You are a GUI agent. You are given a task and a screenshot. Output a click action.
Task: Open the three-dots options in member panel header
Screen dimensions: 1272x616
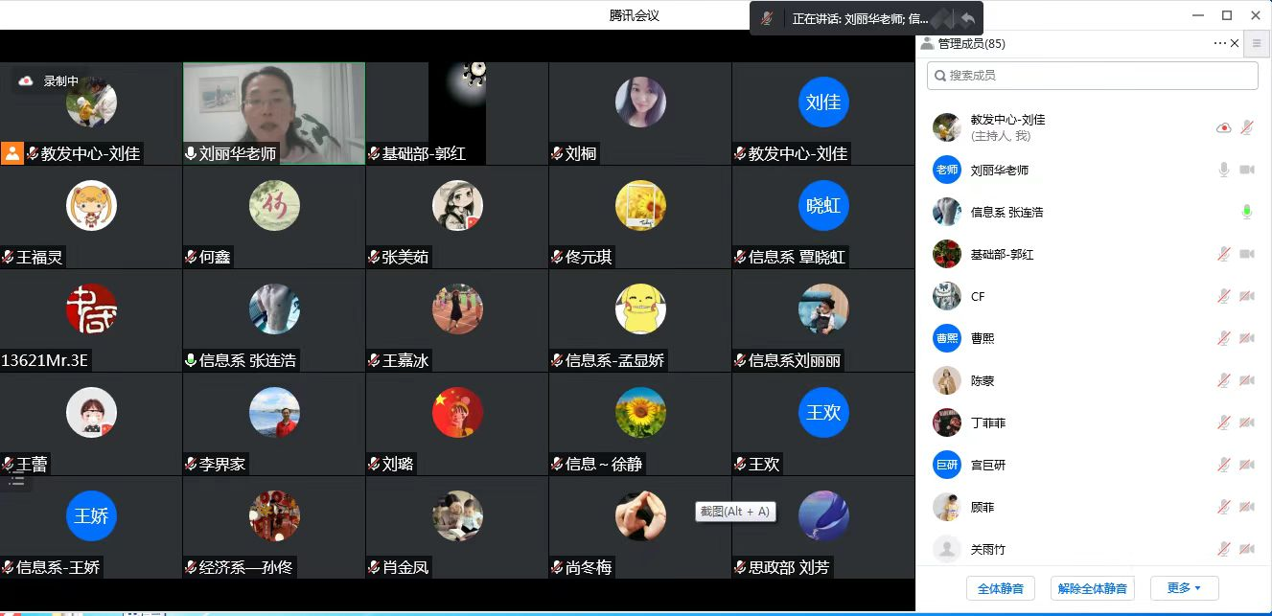coord(1219,43)
